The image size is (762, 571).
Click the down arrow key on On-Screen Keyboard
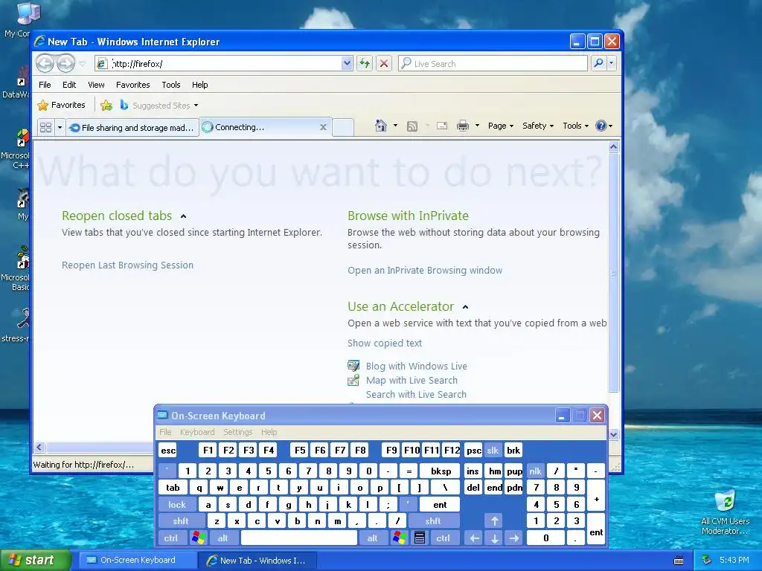pyautogui.click(x=494, y=538)
